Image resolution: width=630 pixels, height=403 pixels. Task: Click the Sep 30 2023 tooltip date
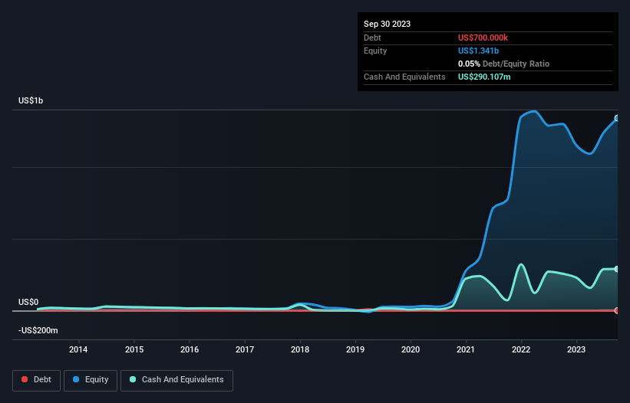click(387, 24)
